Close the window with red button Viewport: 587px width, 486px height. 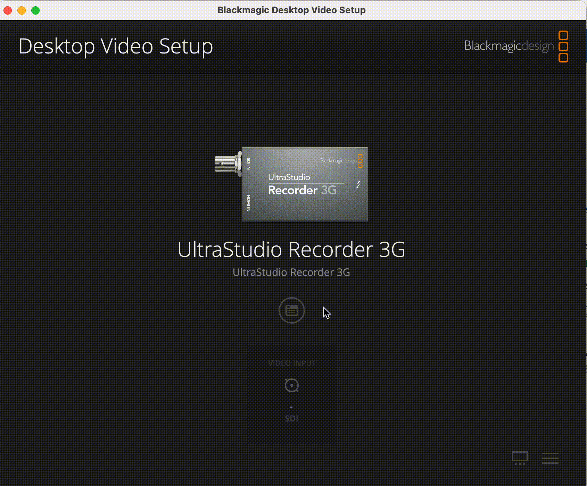point(8,10)
